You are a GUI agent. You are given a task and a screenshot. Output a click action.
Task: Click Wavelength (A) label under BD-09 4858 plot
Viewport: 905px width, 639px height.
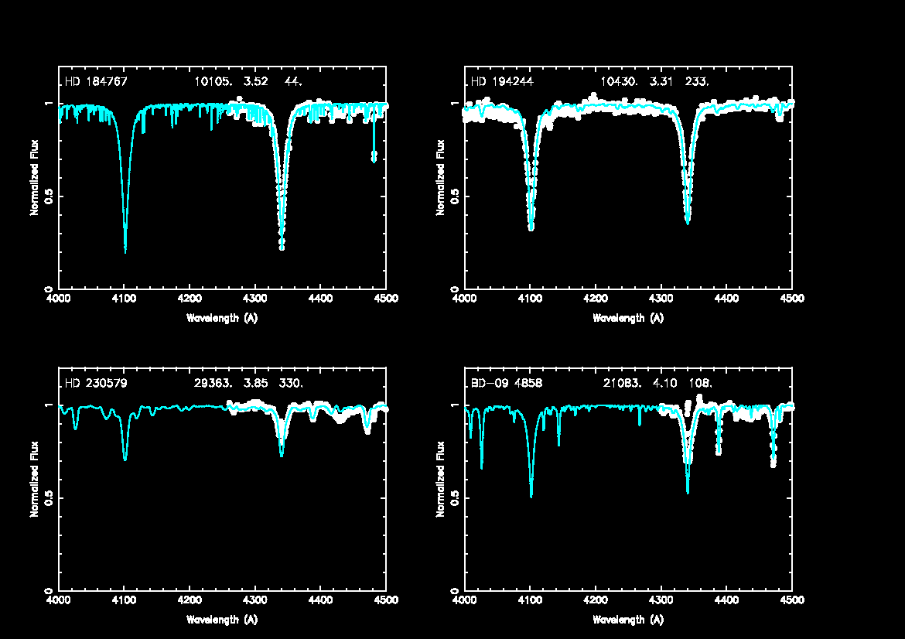click(x=628, y=620)
